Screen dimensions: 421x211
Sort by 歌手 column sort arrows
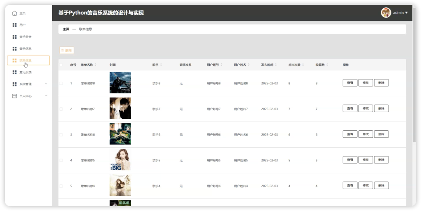pos(161,65)
